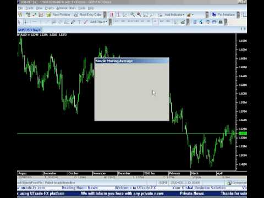Screen dimensions: 264x198
Task: Open the Administration menu
Action: [66, 8]
